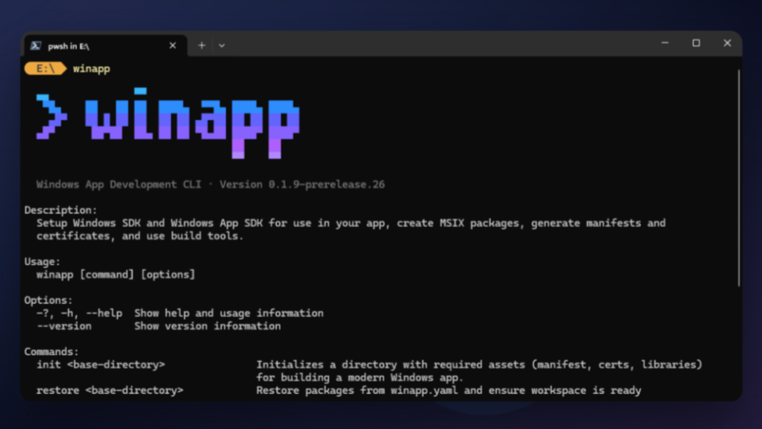
Task: Click the purple chevron glyph beside the winapp logo
Action: [50, 118]
